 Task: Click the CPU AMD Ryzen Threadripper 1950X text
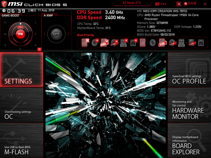168,17
